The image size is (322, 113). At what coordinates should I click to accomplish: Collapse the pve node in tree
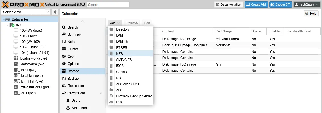tap(8, 25)
